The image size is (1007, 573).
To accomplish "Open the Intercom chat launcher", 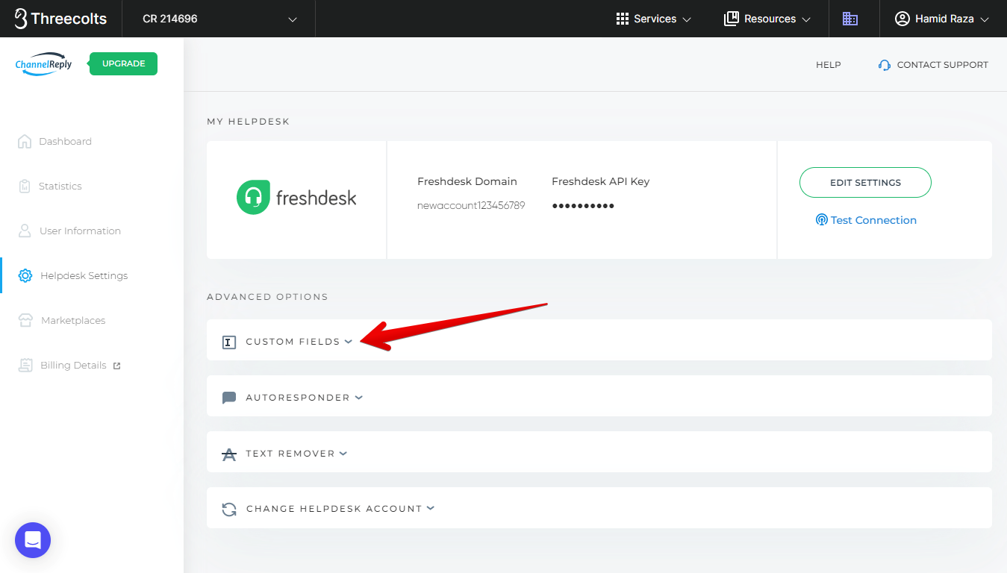I will coord(33,540).
